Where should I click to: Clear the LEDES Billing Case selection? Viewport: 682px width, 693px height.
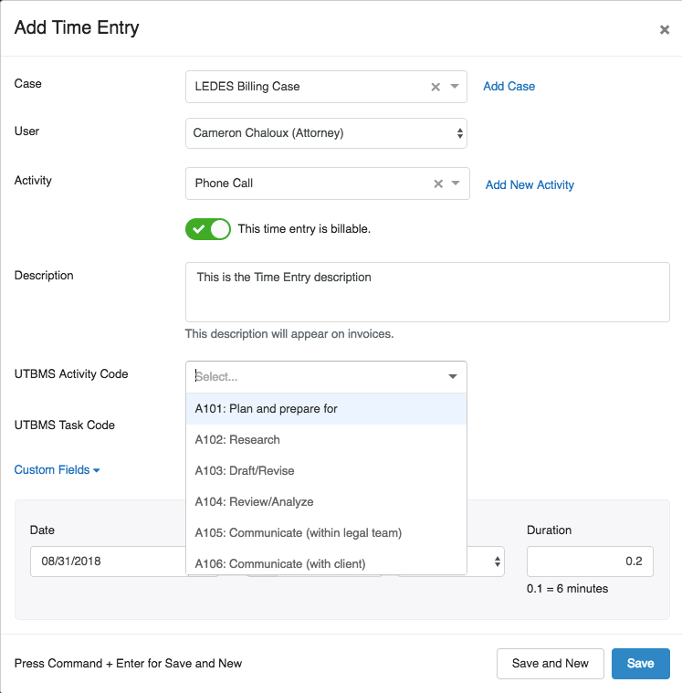(x=435, y=87)
